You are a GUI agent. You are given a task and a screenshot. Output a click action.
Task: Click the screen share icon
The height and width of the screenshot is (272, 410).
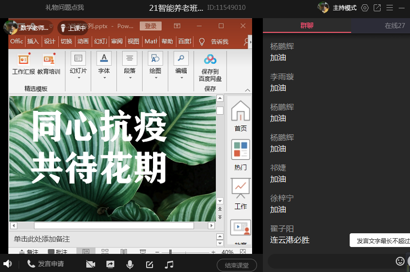110,265
